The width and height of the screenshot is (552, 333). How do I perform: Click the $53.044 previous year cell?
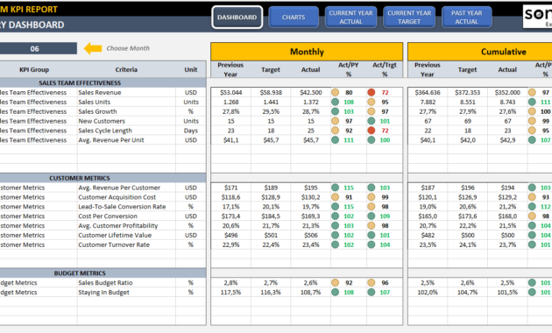click(231, 93)
